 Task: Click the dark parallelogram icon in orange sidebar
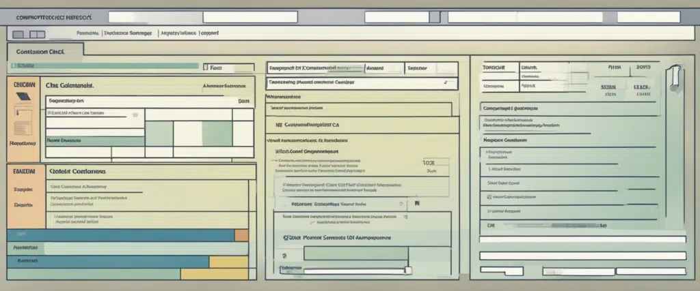23,97
